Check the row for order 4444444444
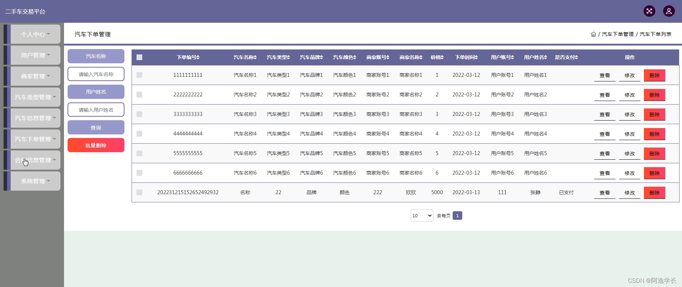This screenshot has width=682, height=287. 139,134
